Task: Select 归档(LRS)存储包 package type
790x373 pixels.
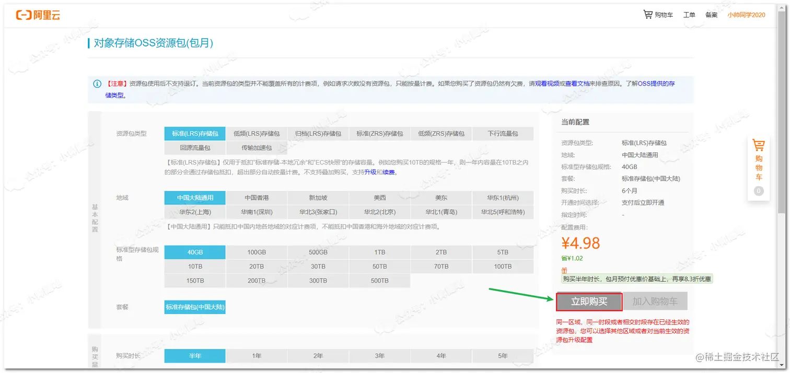Action: (x=318, y=134)
